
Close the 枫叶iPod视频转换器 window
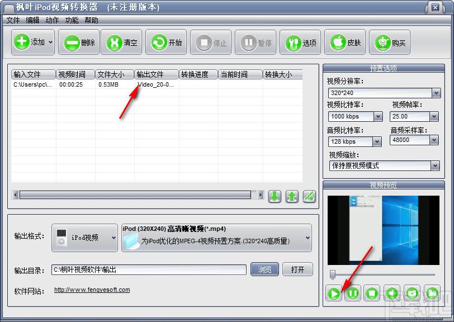(x=435, y=8)
